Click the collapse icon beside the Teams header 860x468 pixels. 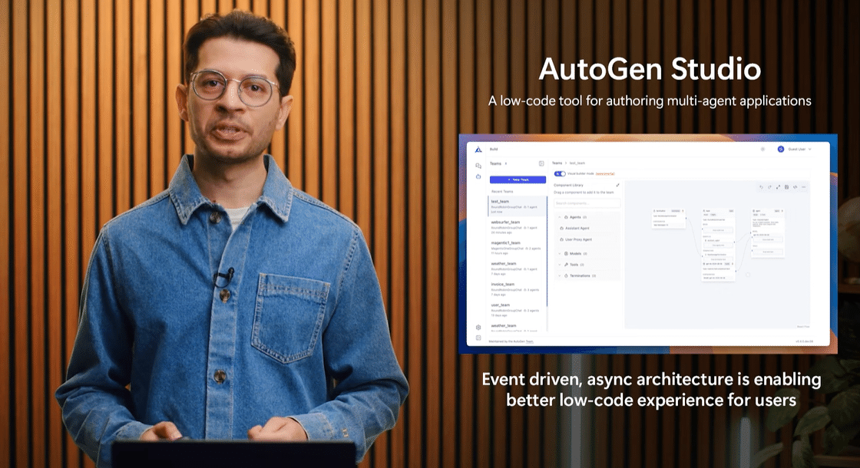coord(541,163)
